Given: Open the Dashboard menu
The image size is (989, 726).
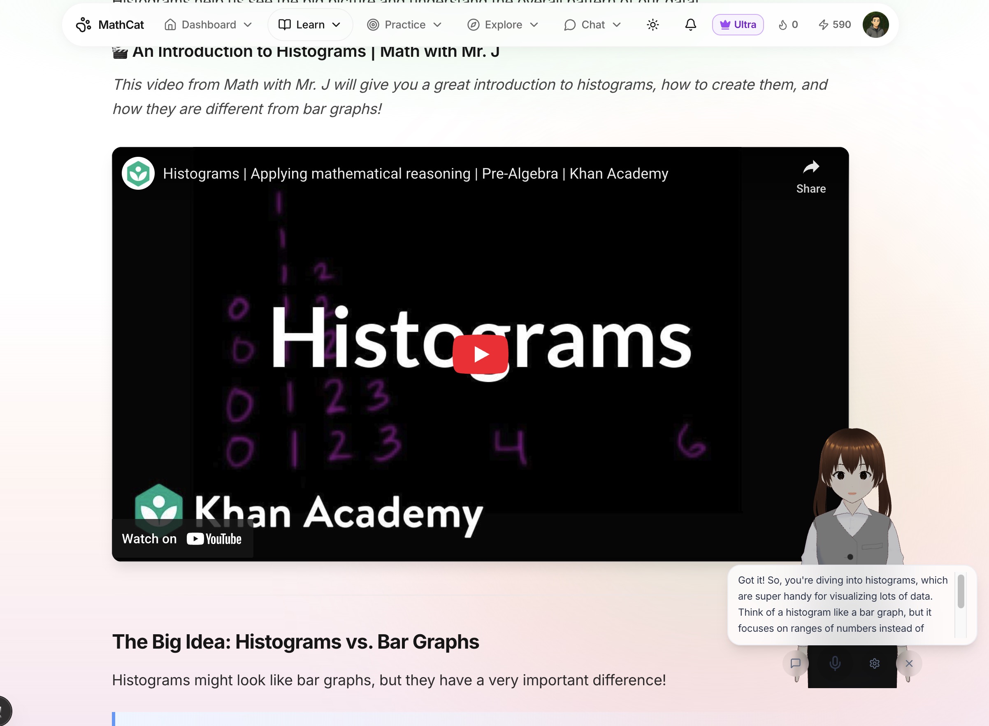Looking at the screenshot, I should pyautogui.click(x=209, y=25).
